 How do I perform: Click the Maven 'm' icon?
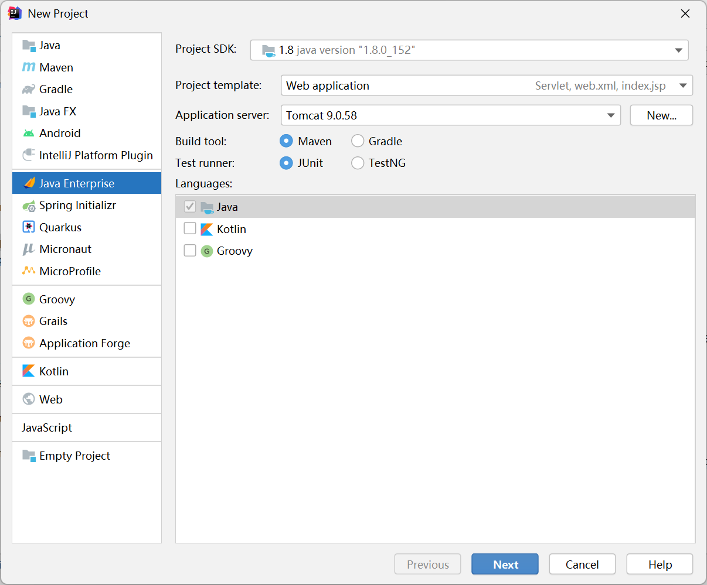point(29,67)
